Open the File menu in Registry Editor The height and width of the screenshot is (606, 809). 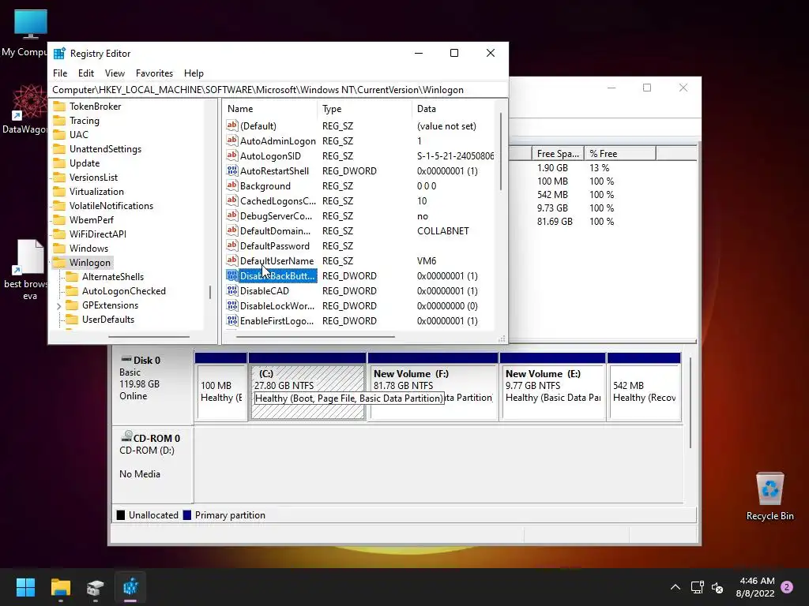(60, 73)
